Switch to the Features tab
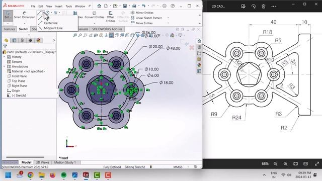 click(9, 29)
